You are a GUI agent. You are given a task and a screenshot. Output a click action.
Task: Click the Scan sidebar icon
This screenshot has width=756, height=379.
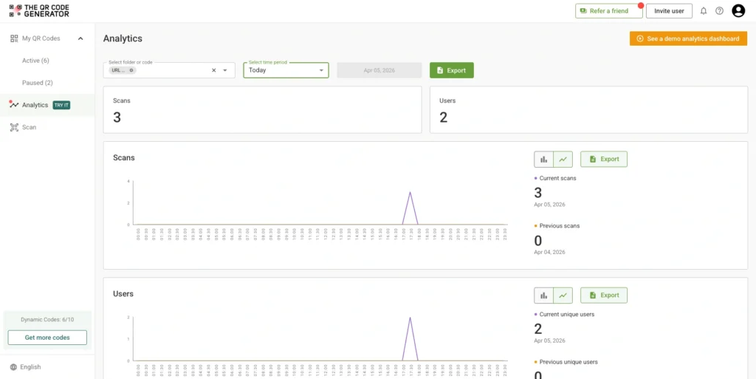pyautogui.click(x=14, y=127)
